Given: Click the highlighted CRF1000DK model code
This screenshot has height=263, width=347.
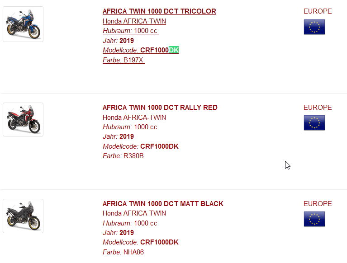Looking at the screenshot, I should click(x=159, y=50).
